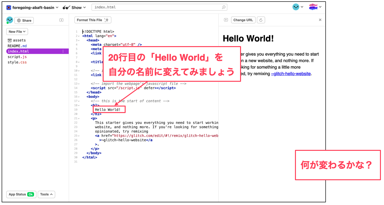Click the search magnifier icon
Viewport: 384px width, 205px height.
(x=223, y=7)
